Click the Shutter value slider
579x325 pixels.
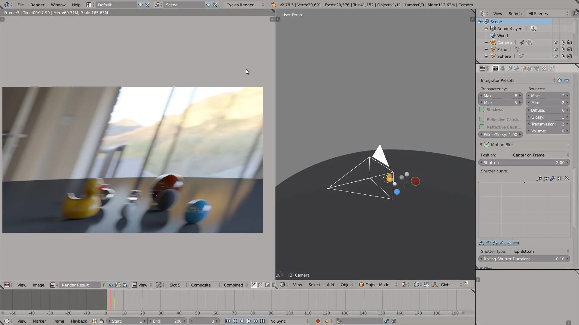524,162
